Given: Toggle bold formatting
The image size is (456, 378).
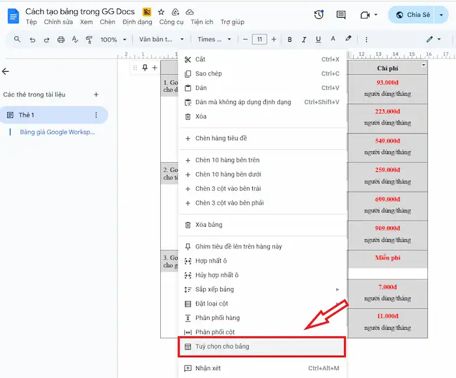Looking at the screenshot, I should tap(290, 40).
